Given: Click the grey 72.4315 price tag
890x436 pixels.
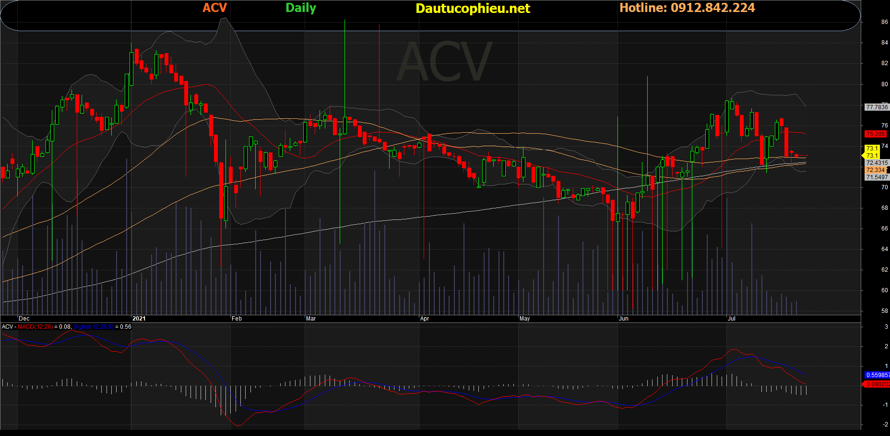Looking at the screenshot, I should pyautogui.click(x=877, y=163).
